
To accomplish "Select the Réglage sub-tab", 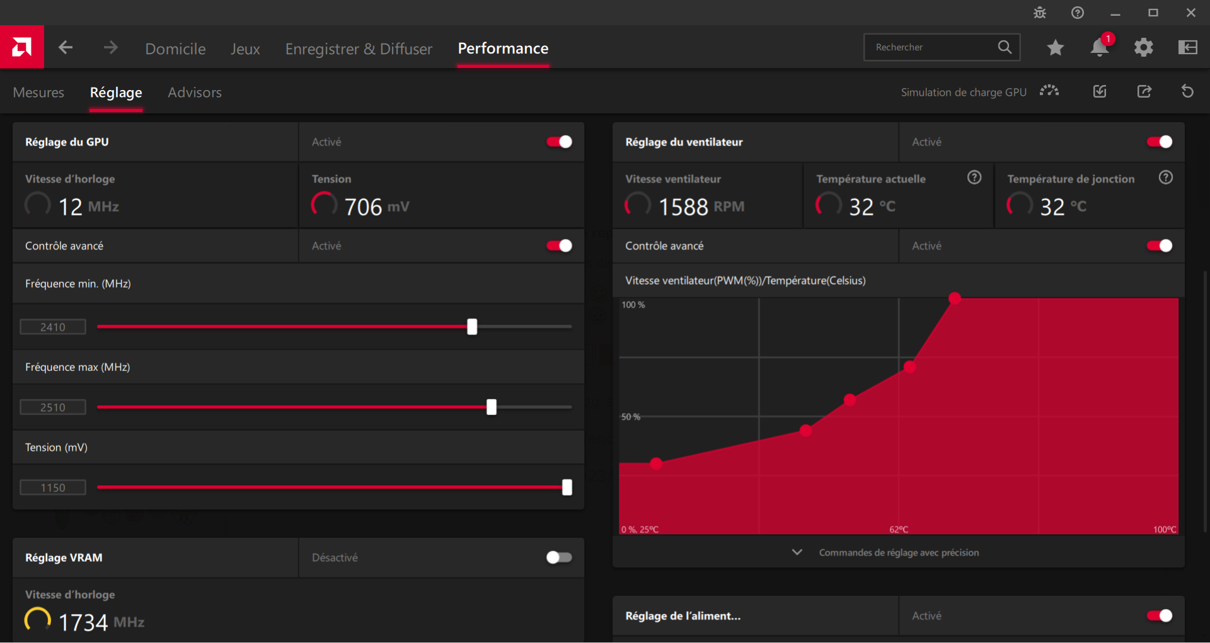I will click(x=116, y=93).
